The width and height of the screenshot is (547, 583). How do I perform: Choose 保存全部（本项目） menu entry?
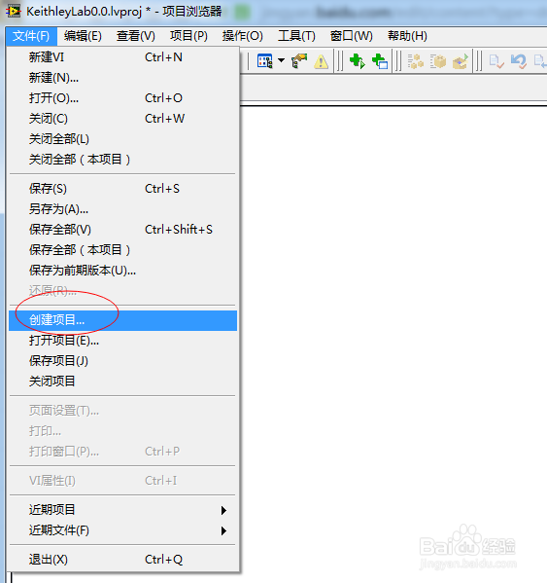click(x=122, y=250)
